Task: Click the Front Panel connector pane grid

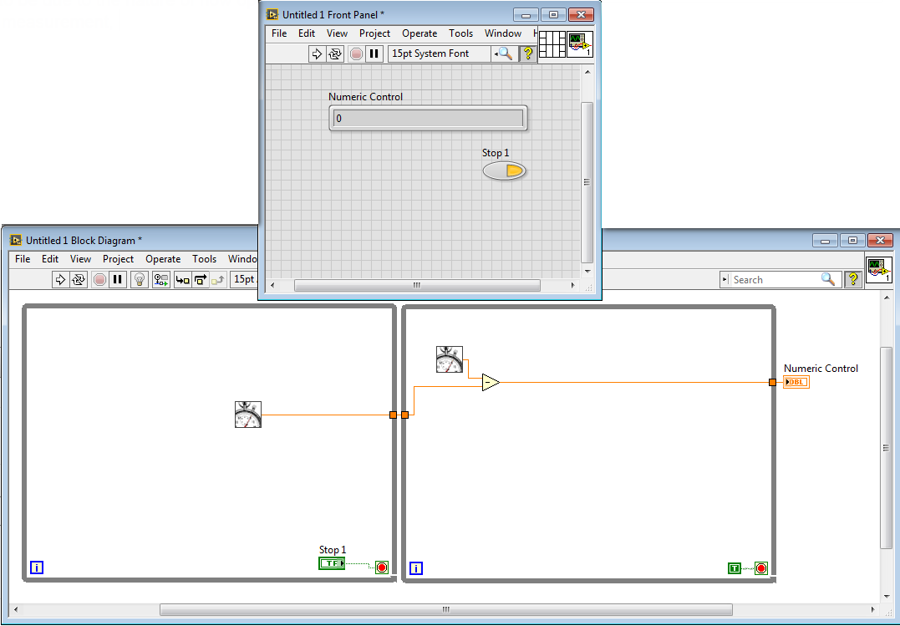Action: pos(552,44)
